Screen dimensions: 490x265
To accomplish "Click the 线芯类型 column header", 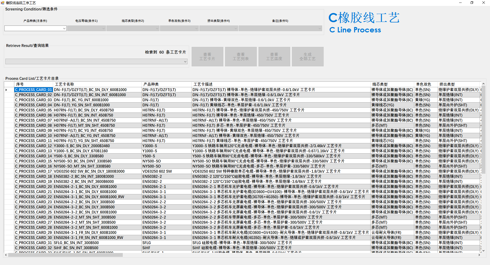I will [392, 84].
